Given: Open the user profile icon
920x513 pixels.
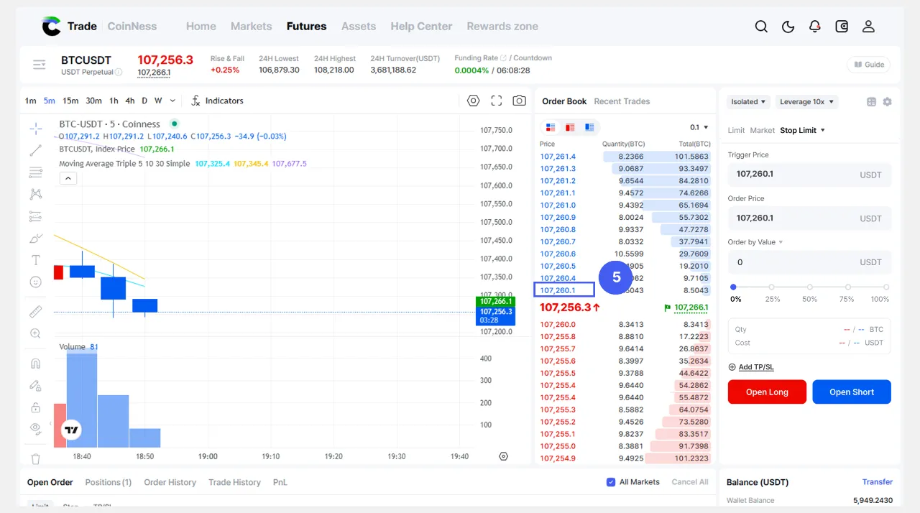Looking at the screenshot, I should click(x=868, y=27).
